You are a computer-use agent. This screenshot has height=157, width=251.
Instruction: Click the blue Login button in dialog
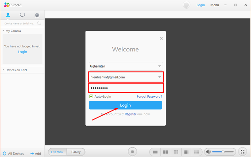[125, 105]
